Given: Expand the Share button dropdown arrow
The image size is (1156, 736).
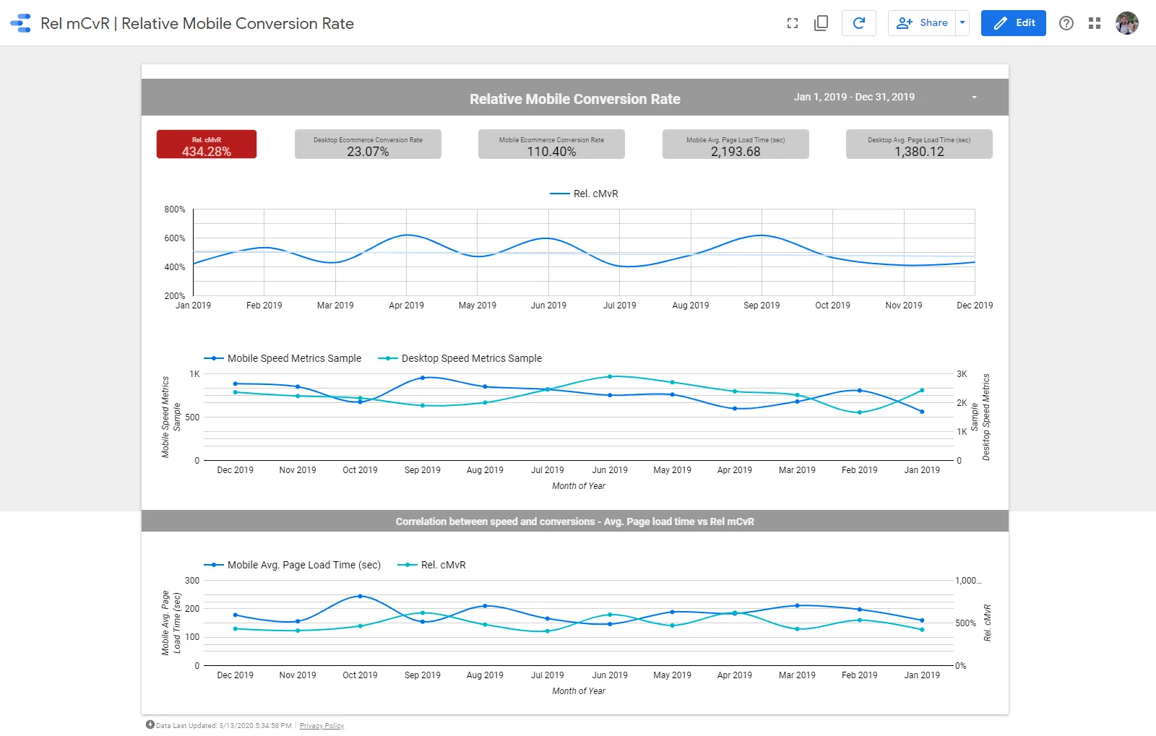Looking at the screenshot, I should (x=962, y=22).
